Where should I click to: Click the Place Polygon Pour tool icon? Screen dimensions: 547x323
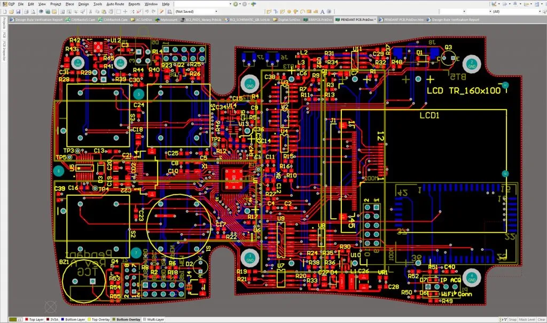tap(315, 12)
